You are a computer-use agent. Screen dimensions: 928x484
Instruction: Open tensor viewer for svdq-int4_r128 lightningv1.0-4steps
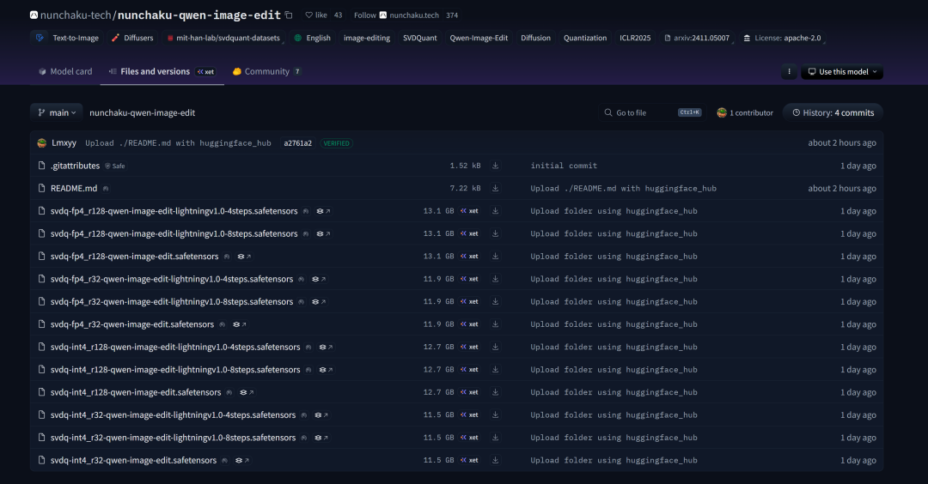click(x=326, y=347)
